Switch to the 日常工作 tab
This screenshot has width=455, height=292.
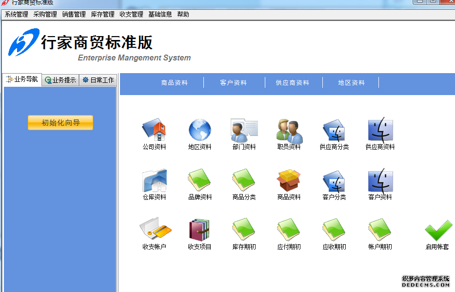pos(98,80)
